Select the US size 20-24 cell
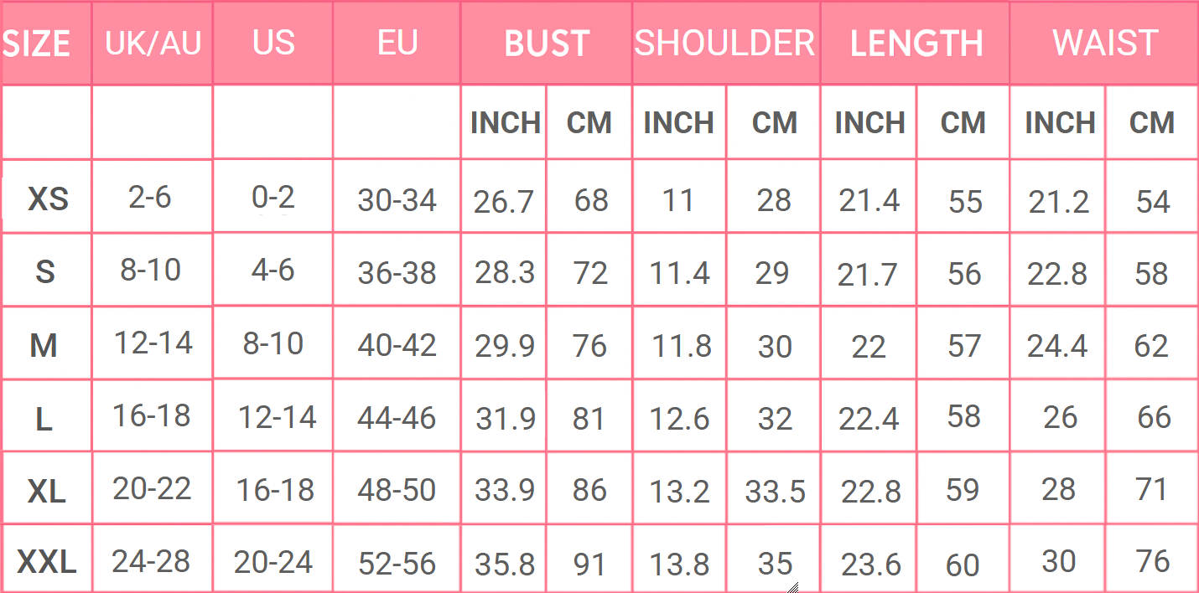1199x593 pixels. click(x=273, y=563)
